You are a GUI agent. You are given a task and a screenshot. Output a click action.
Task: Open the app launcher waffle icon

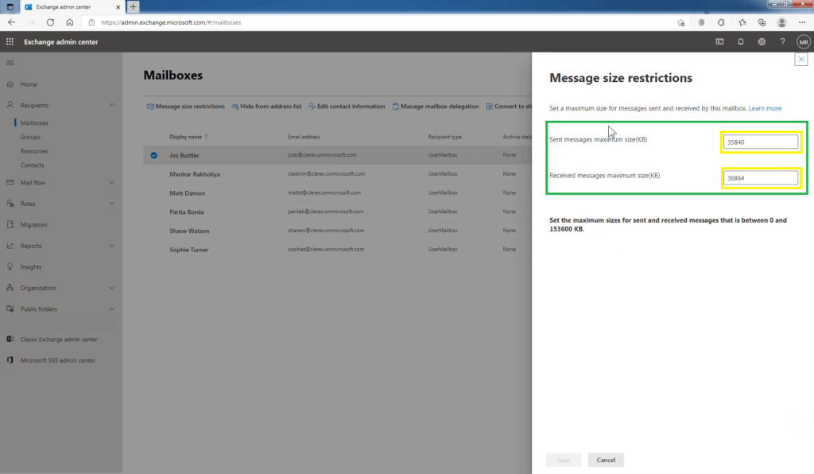click(10, 41)
